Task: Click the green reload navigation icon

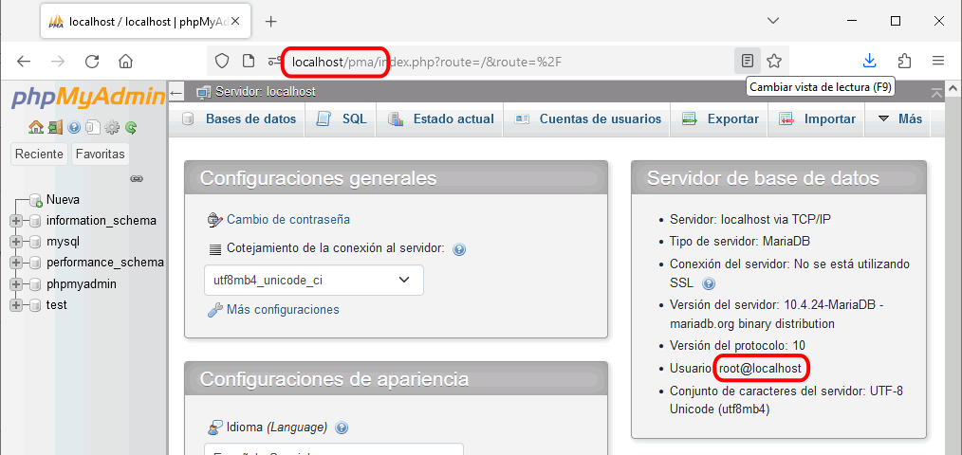Action: click(131, 127)
